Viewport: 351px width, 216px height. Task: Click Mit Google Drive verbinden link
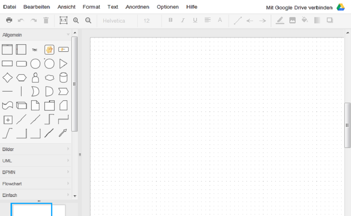299,8
